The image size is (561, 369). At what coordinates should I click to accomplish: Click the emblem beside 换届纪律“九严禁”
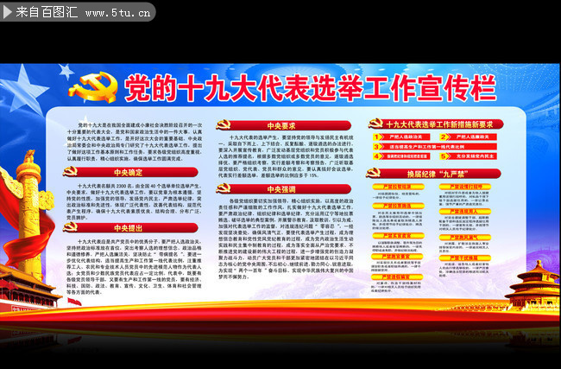(x=373, y=173)
